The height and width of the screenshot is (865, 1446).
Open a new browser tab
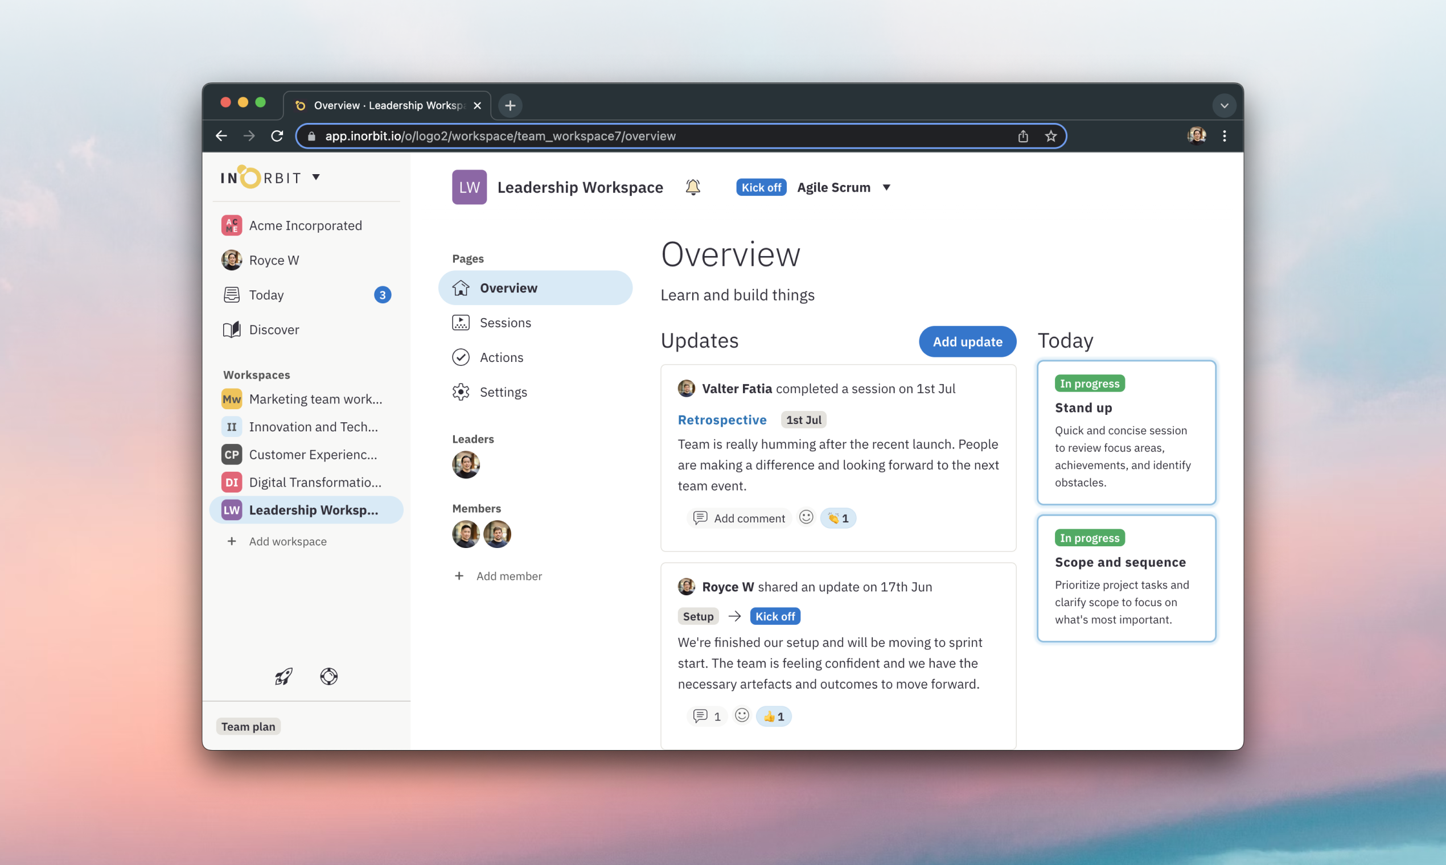pos(510,105)
